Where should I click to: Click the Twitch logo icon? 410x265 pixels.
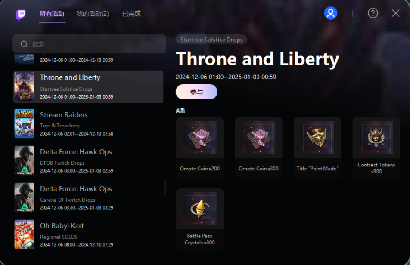point(21,15)
